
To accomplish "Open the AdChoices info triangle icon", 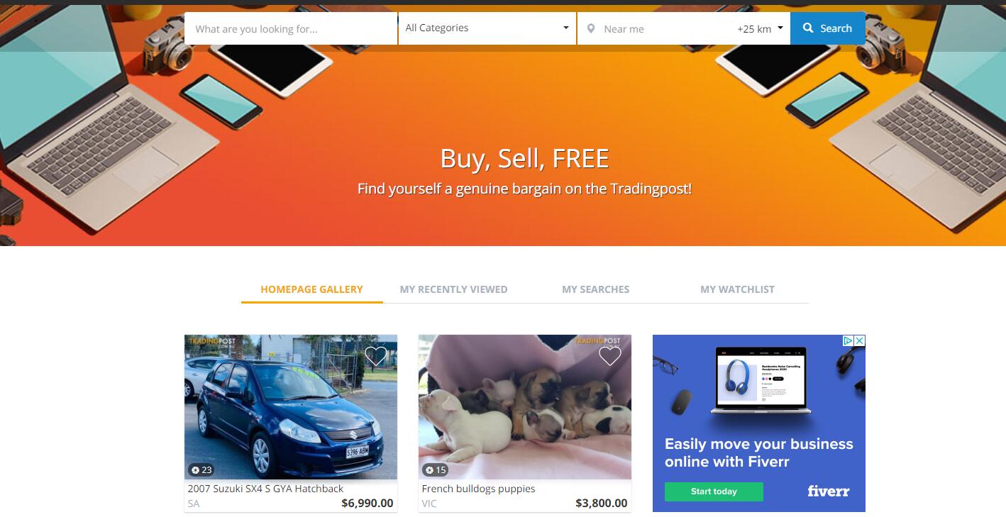I will coord(848,341).
